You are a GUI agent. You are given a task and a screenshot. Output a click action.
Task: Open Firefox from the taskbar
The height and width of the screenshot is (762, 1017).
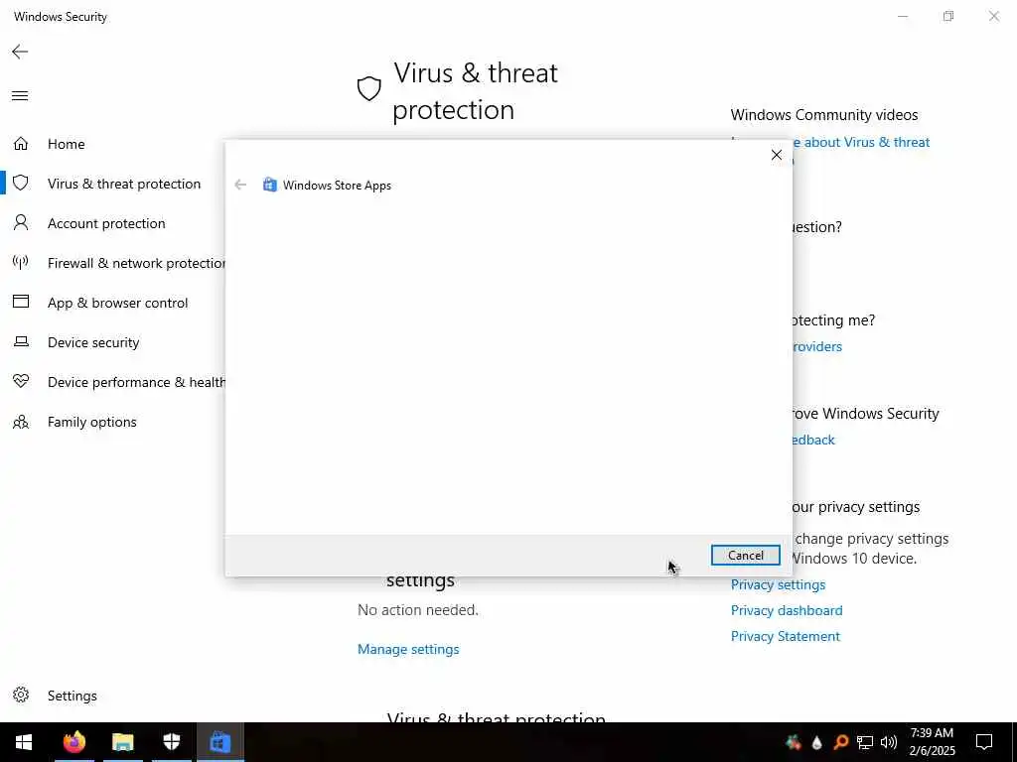pyautogui.click(x=73, y=742)
